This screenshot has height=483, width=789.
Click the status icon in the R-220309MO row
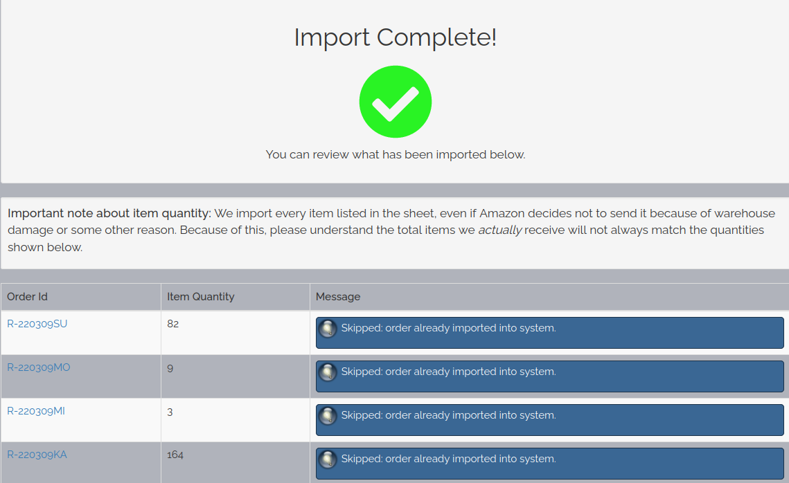point(328,372)
